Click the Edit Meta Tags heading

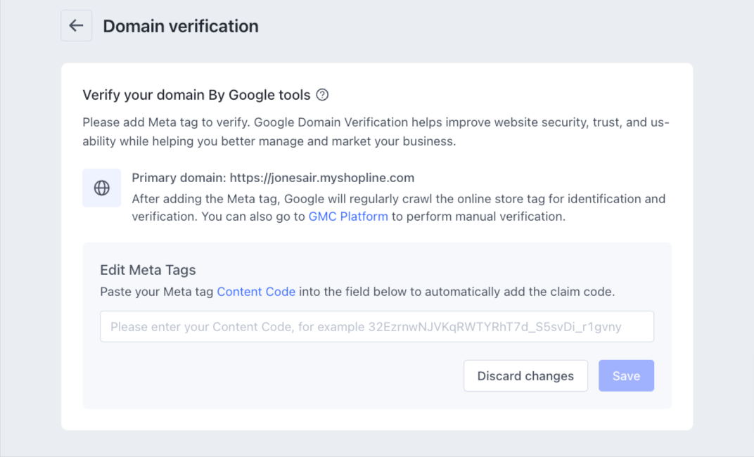[148, 270]
